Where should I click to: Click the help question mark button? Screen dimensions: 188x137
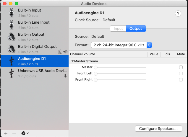pos(178,13)
